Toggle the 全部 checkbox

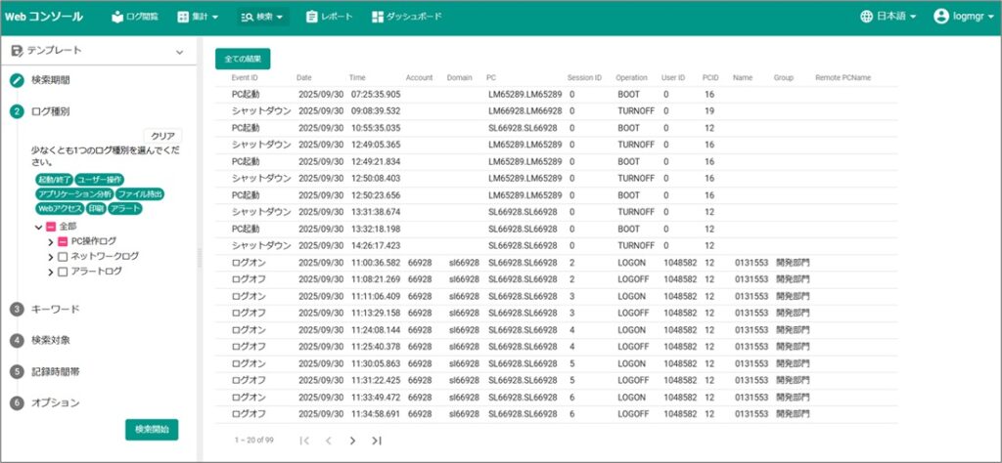click(x=51, y=227)
